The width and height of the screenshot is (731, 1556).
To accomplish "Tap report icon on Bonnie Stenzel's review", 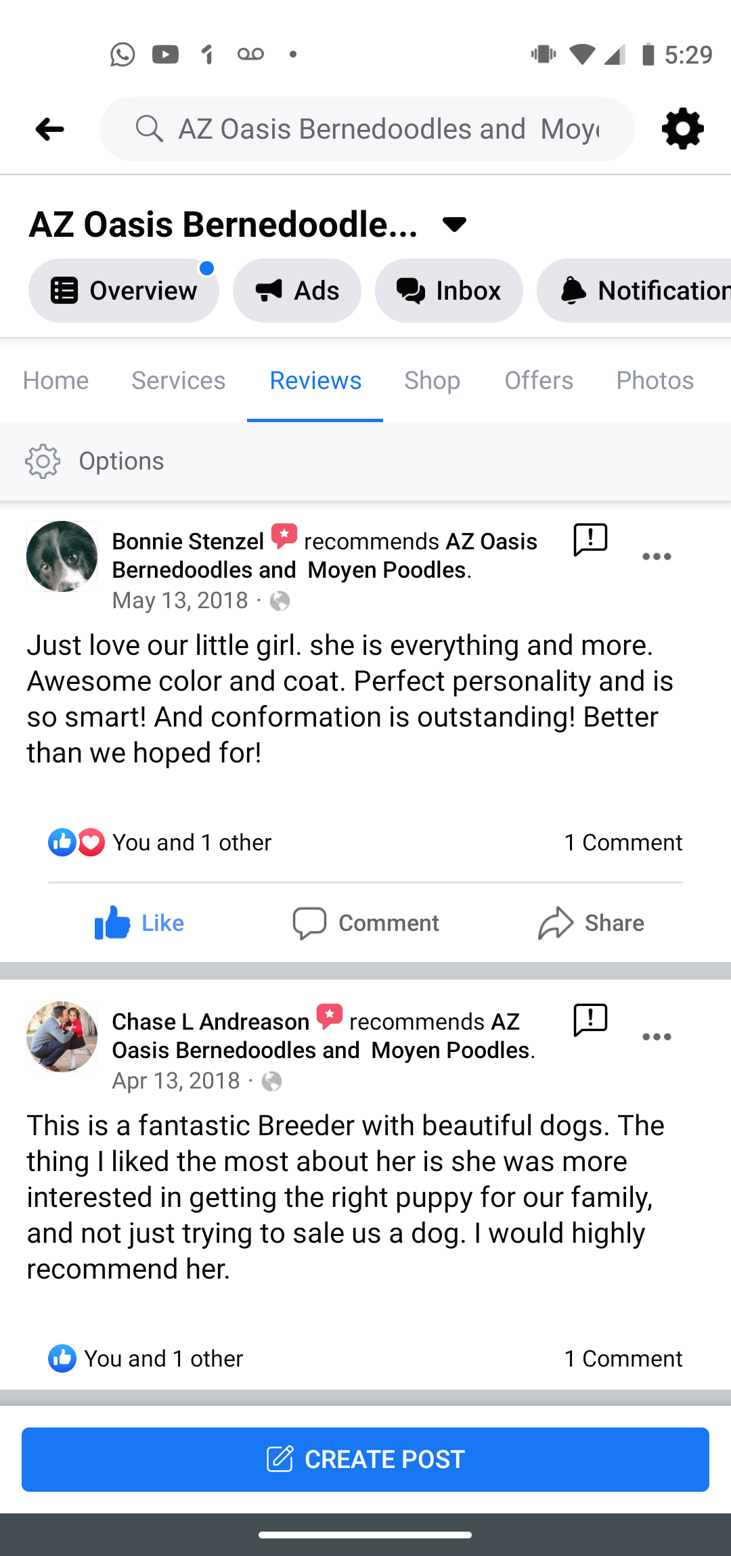I will [590, 540].
